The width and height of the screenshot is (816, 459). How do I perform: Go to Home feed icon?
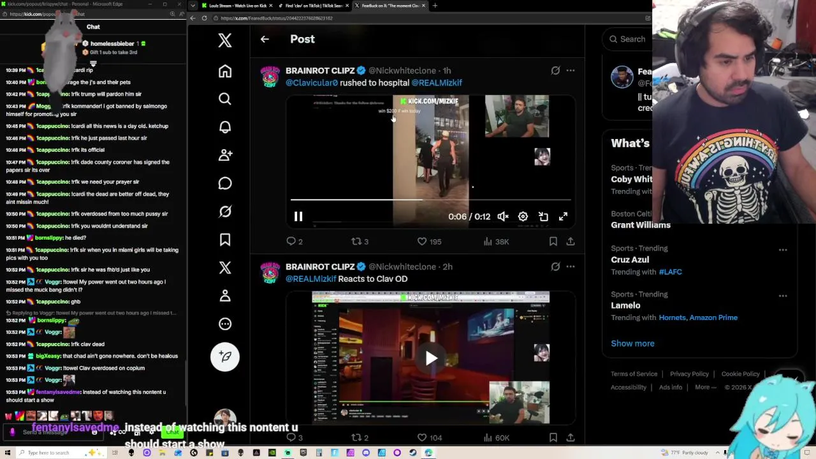(x=225, y=71)
